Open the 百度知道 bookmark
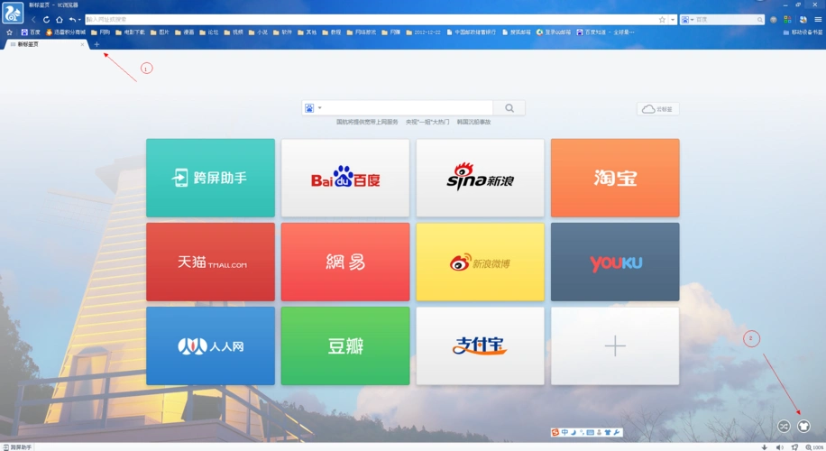826x451 pixels. (606, 32)
